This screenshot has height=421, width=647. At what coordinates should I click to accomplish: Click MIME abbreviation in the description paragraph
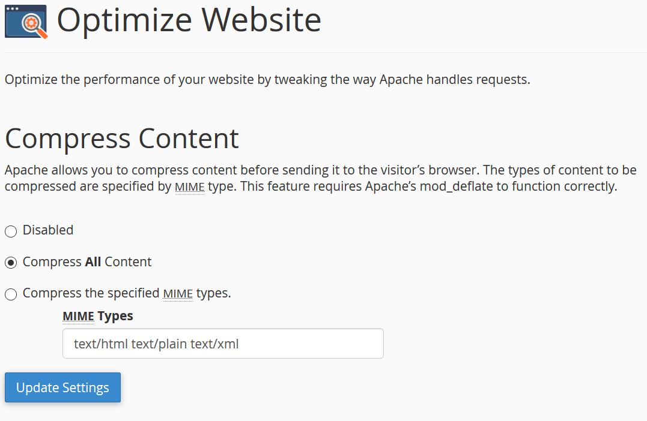(189, 187)
